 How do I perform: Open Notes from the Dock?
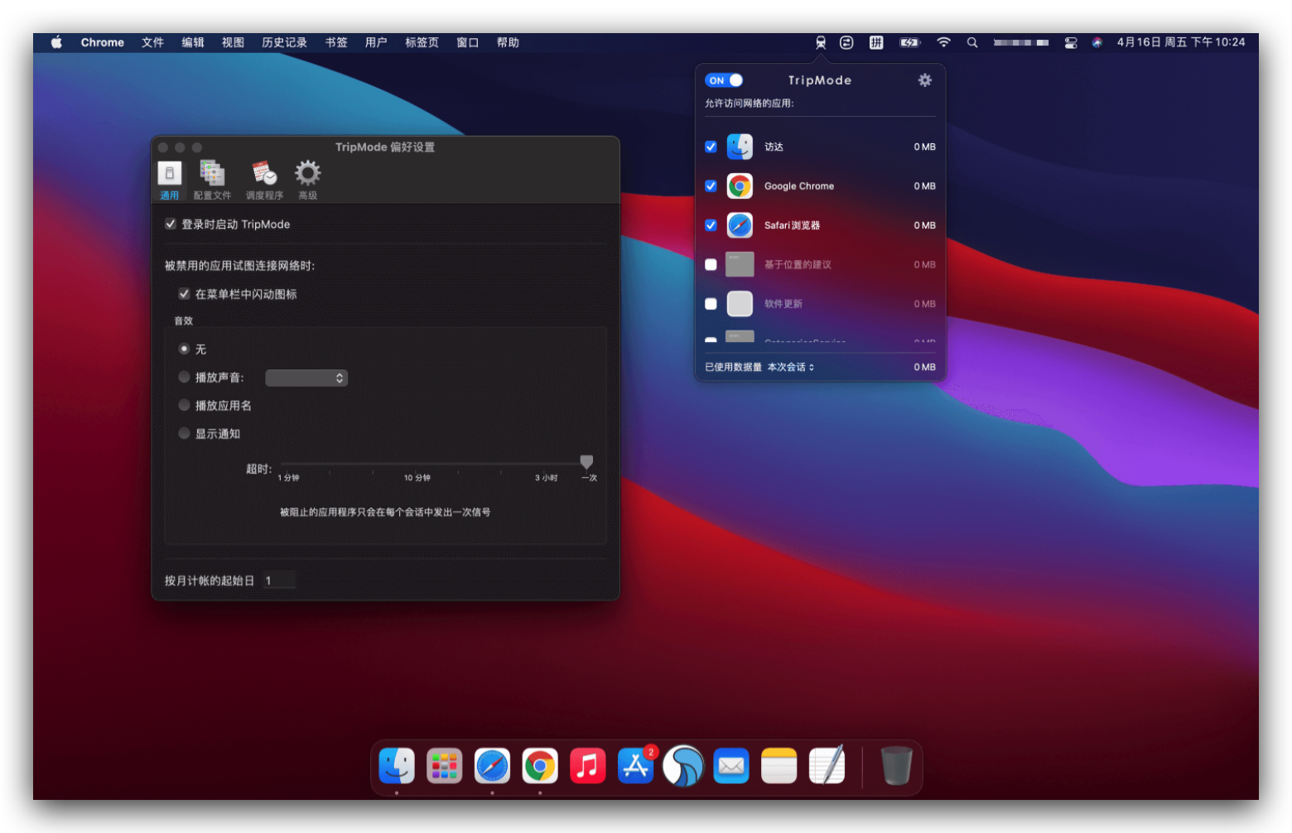(x=779, y=766)
